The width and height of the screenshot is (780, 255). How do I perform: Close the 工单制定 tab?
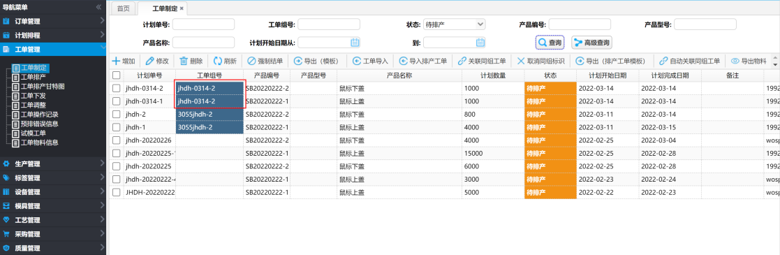(x=182, y=8)
